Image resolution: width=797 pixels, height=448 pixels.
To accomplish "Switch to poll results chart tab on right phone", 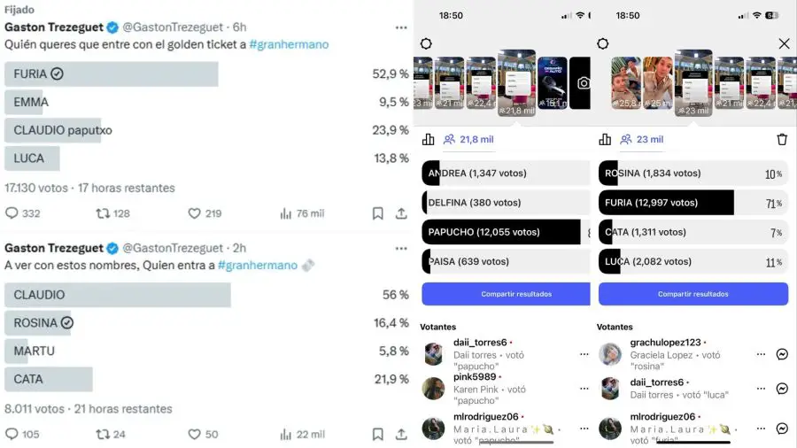I will (x=605, y=139).
